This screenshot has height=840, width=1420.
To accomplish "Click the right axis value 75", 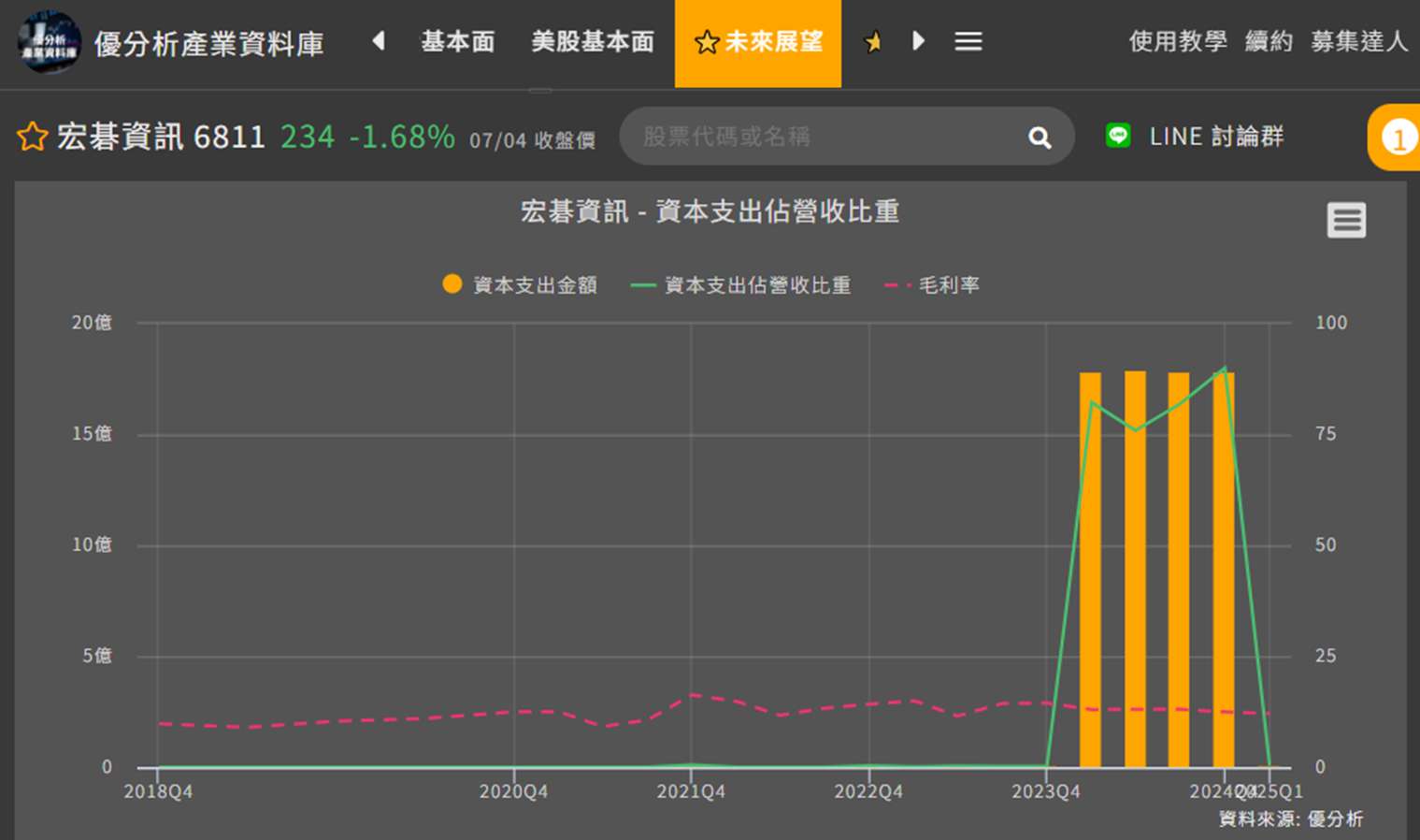I will pyautogui.click(x=1326, y=434).
